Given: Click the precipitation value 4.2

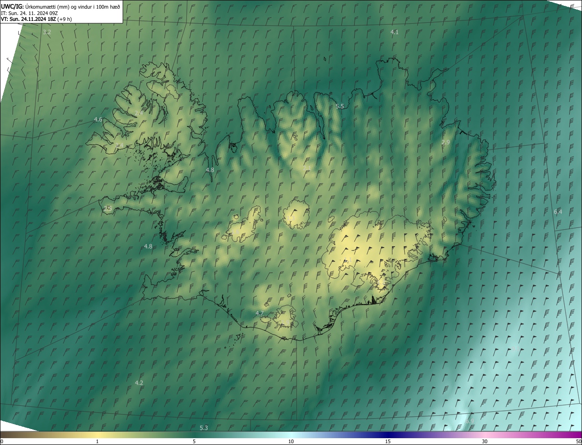Looking at the screenshot, I should click(139, 383).
